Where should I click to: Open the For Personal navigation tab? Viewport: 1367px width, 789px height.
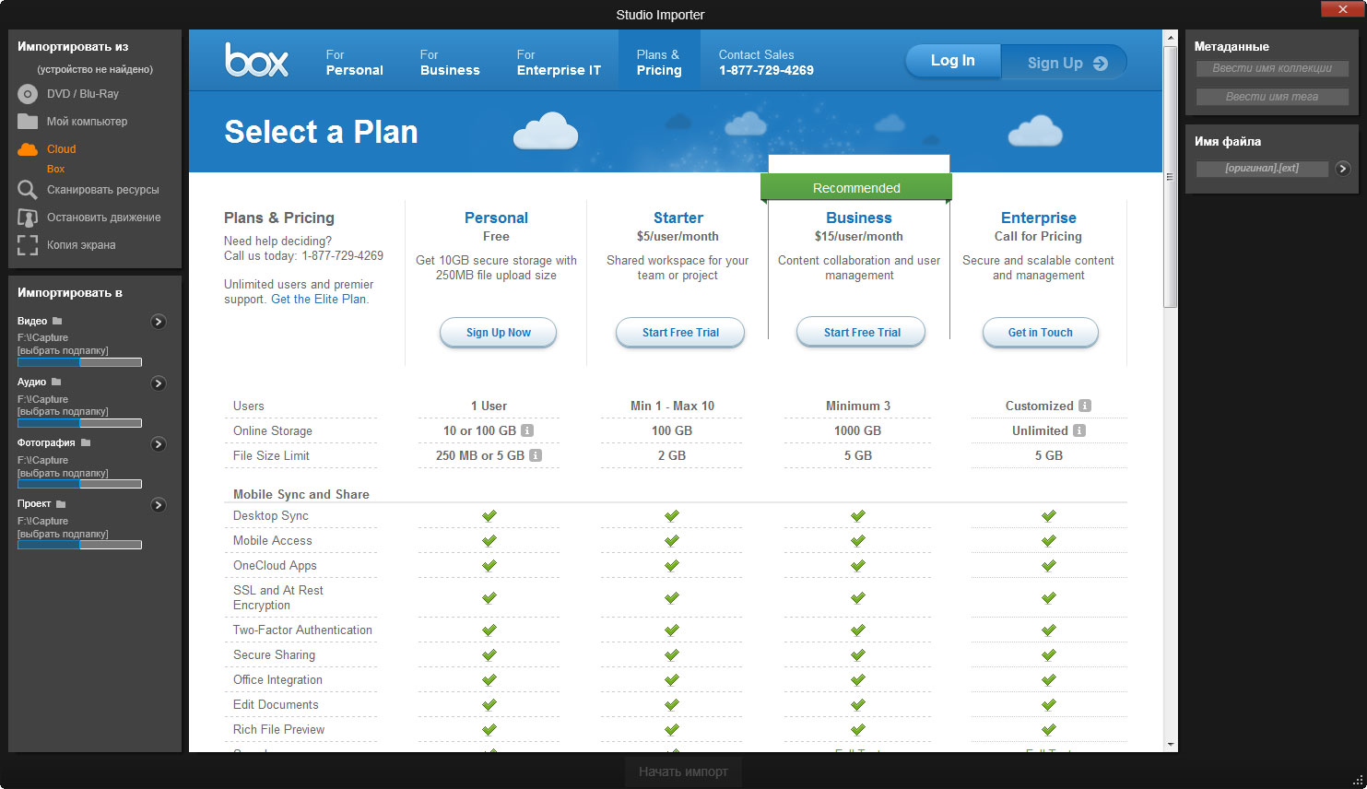pyautogui.click(x=355, y=63)
